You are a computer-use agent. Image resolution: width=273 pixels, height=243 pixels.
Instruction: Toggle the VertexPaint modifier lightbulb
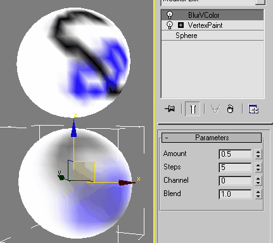pyautogui.click(x=170, y=25)
